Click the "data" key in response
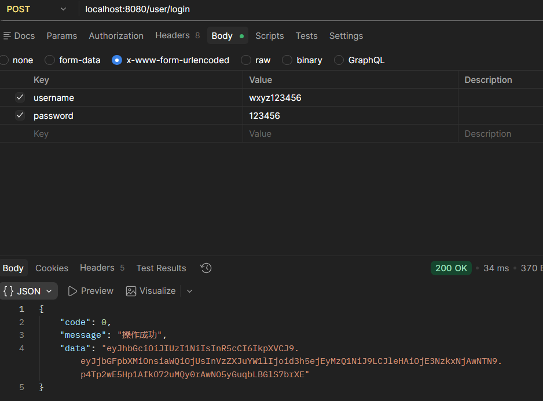The width and height of the screenshot is (543, 401). [x=75, y=348]
